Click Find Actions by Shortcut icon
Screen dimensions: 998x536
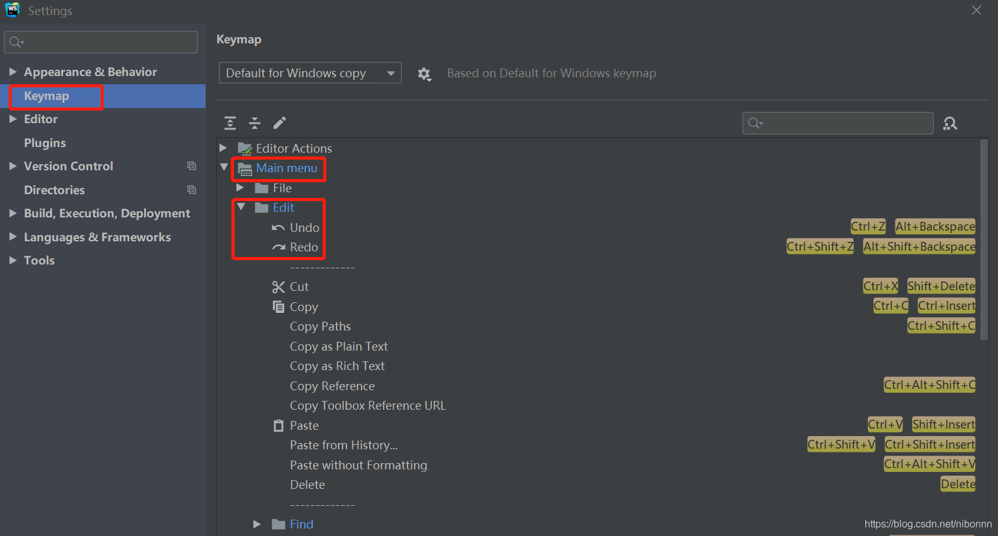pyautogui.click(x=950, y=123)
